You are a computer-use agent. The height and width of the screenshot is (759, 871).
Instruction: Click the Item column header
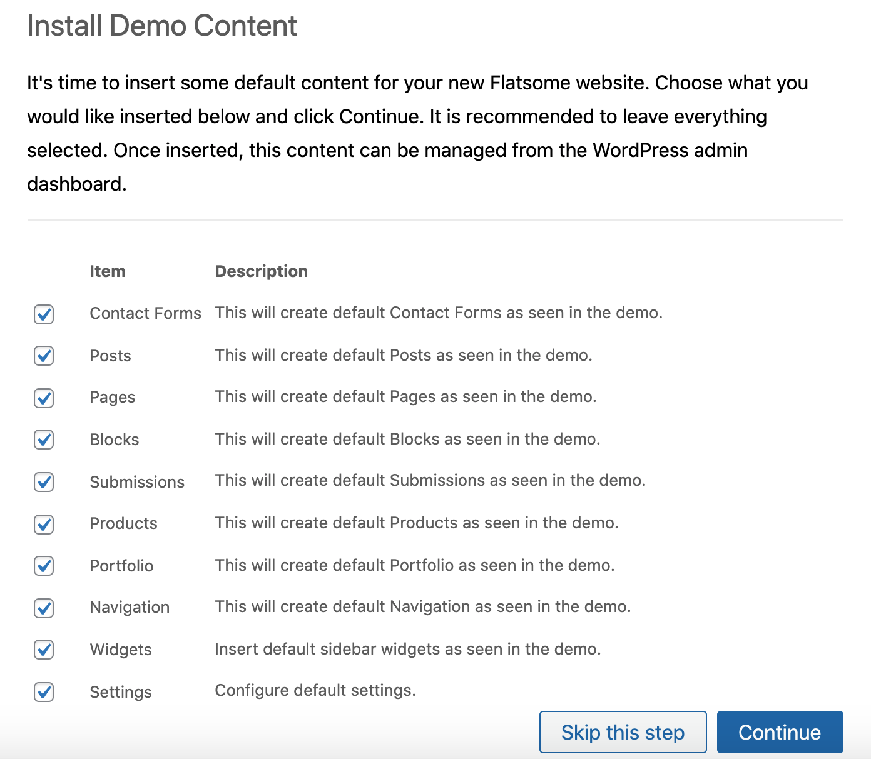[108, 271]
